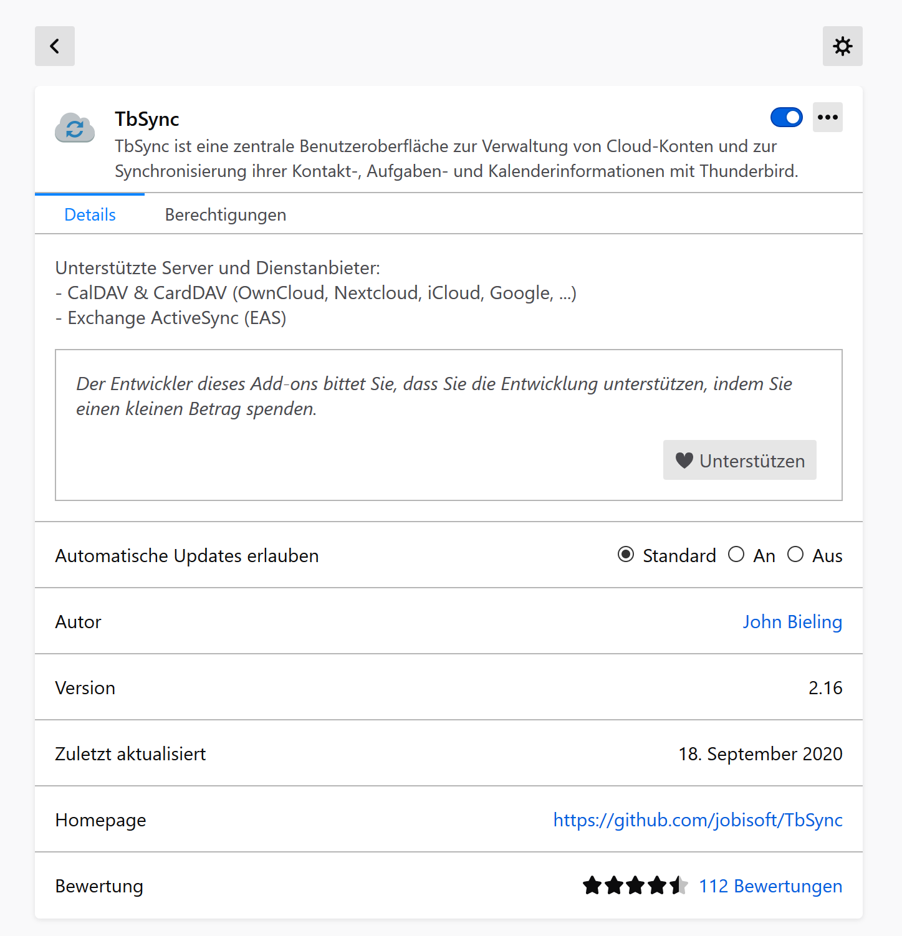Click the version number 2.16
The width and height of the screenshot is (902, 936).
pyautogui.click(x=825, y=688)
